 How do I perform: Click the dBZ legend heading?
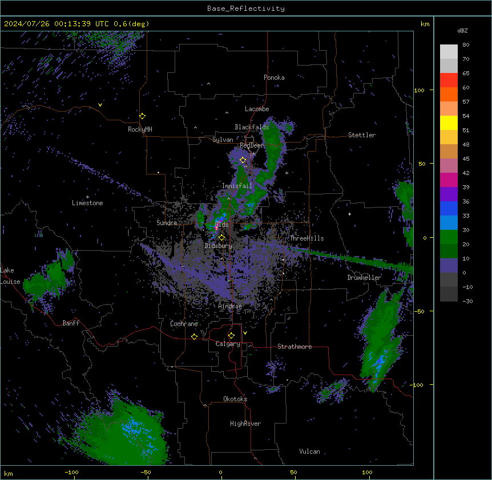pyautogui.click(x=462, y=31)
